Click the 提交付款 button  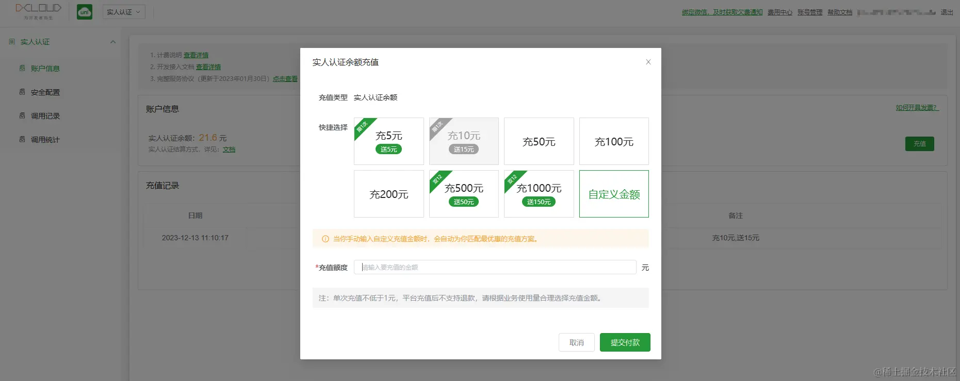tap(625, 342)
